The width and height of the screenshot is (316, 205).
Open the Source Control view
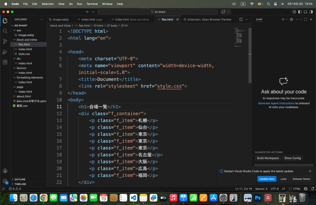[5, 41]
